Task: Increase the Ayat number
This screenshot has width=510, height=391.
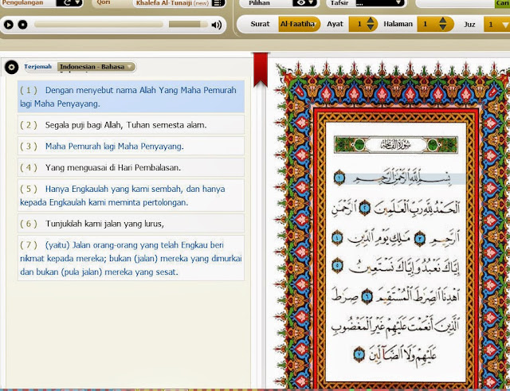Action: coord(371,21)
